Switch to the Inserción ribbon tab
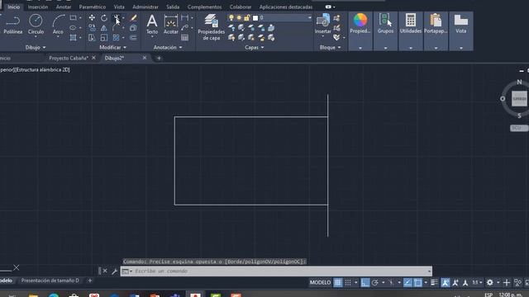Viewport: 529px width, 297px height. click(38, 7)
